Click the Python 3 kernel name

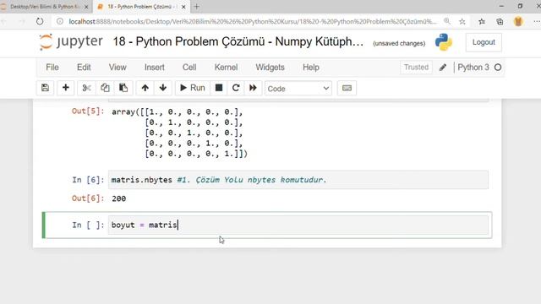(x=473, y=68)
